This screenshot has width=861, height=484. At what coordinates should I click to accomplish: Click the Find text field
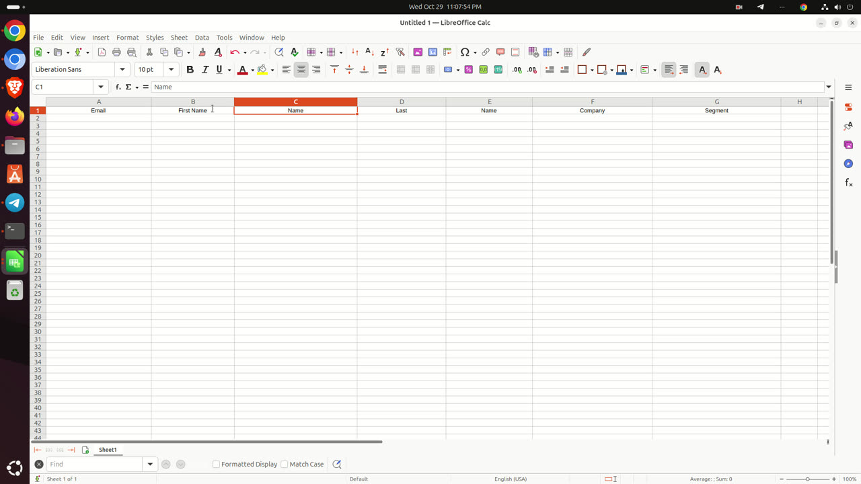94,464
